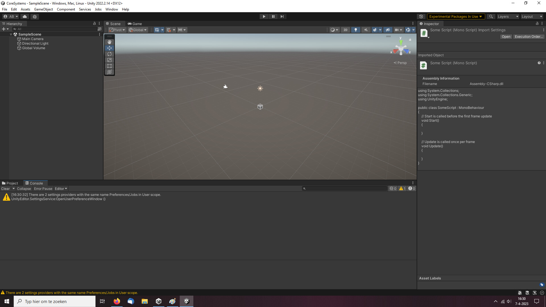The image size is (546, 307).
Task: Toggle scene lighting lightbulb
Action: (356, 30)
